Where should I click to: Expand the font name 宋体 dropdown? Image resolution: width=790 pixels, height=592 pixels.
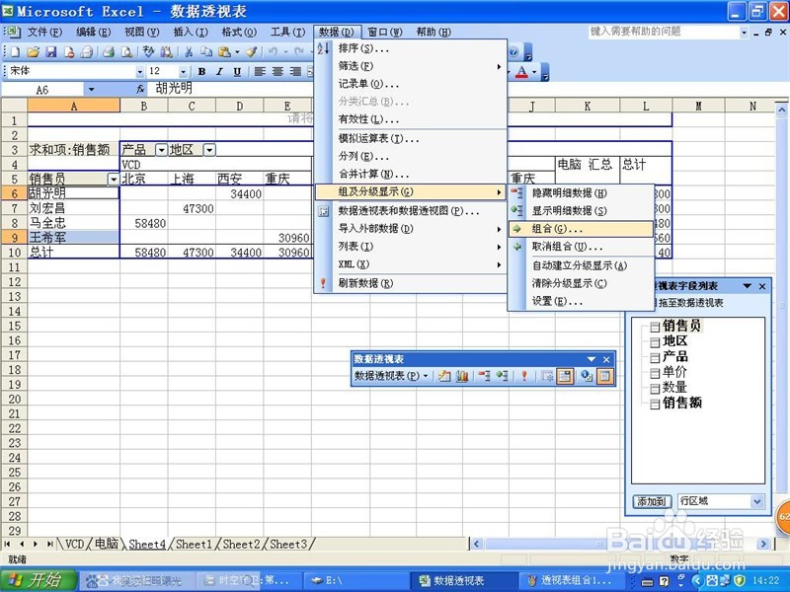pyautogui.click(x=139, y=72)
